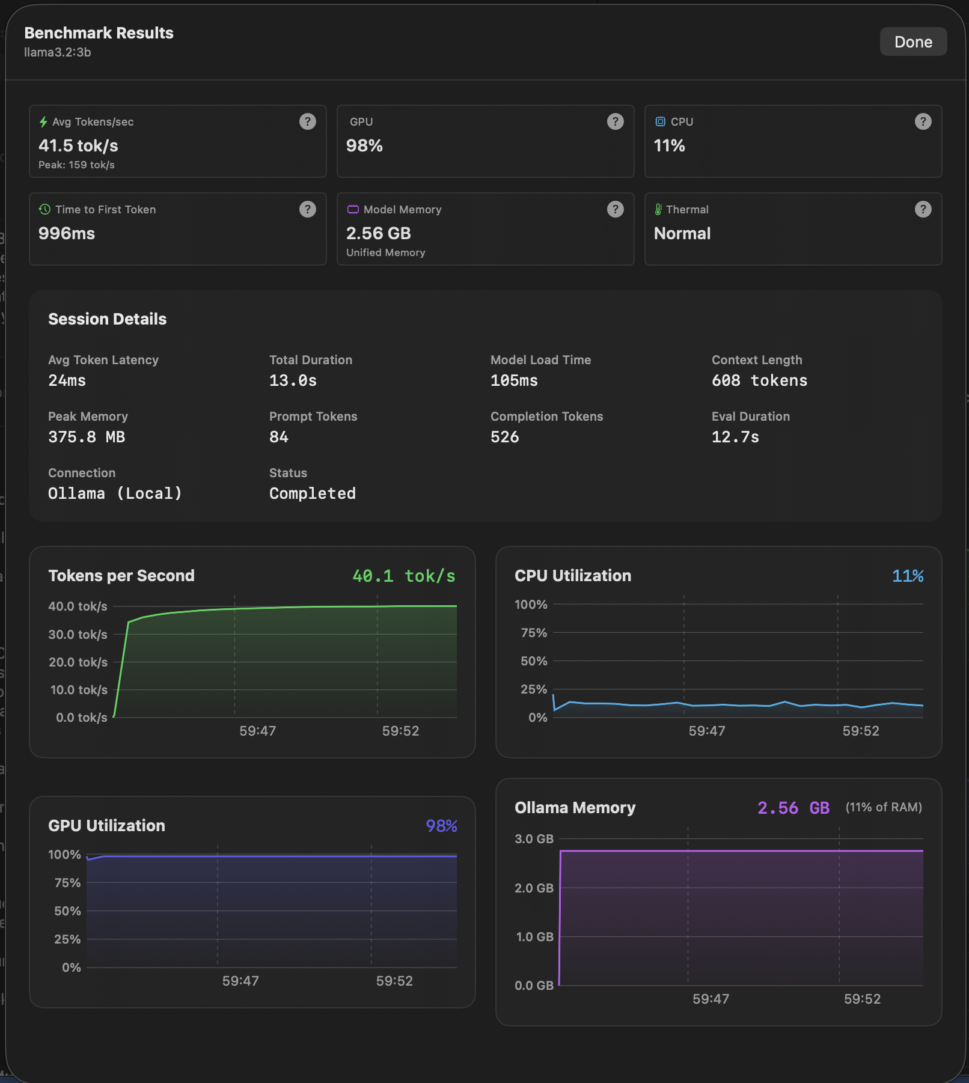Open the help tooltip for Time to First Token

[308, 209]
